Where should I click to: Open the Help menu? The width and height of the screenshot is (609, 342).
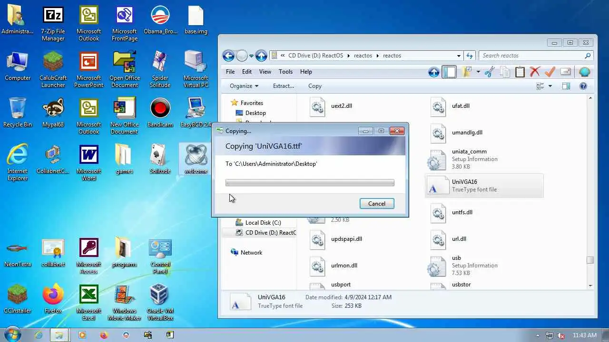pyautogui.click(x=306, y=72)
